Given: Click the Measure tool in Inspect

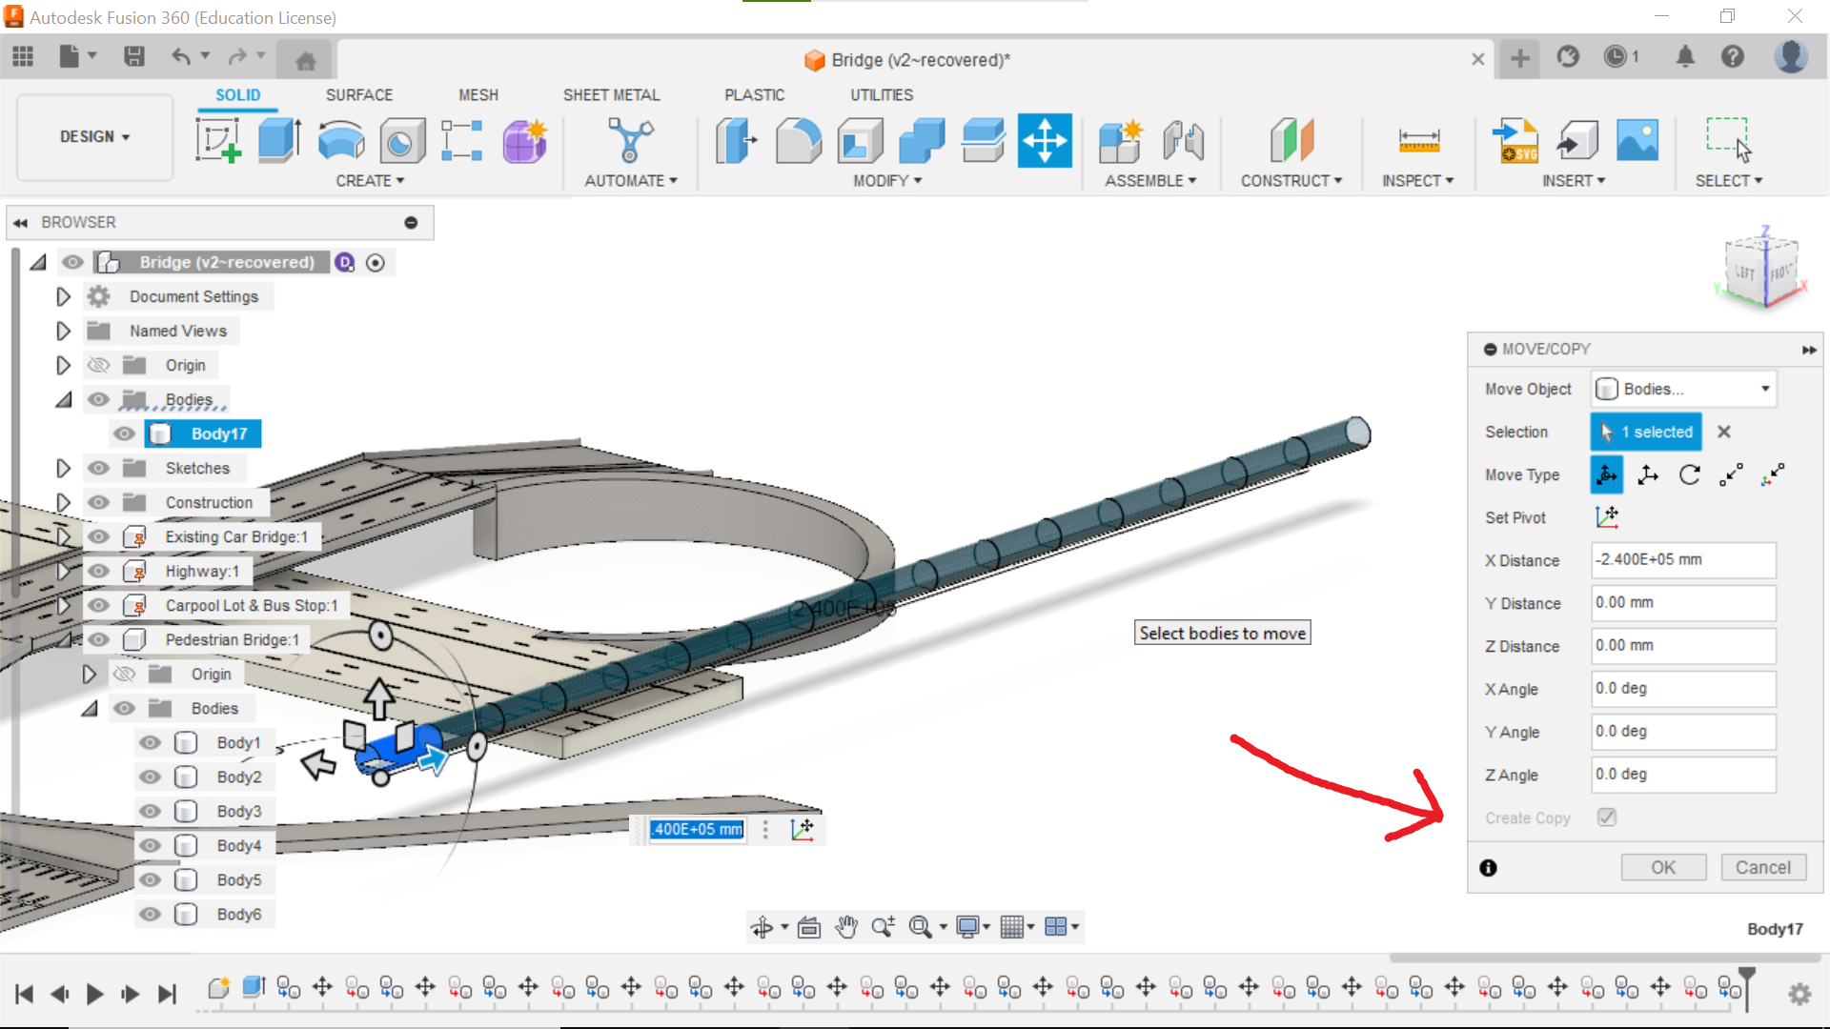Looking at the screenshot, I should pyautogui.click(x=1418, y=141).
